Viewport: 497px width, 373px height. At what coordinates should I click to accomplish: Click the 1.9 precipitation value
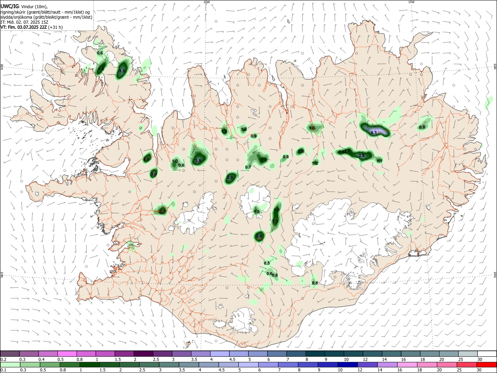pos(275,221)
